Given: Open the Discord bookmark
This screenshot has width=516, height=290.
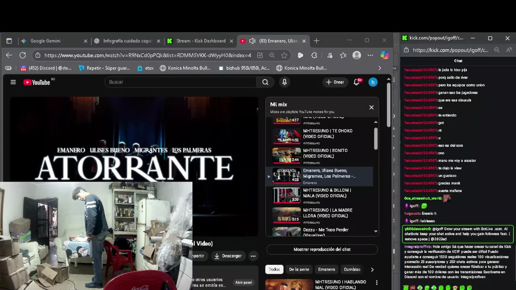Looking at the screenshot, I should (x=46, y=68).
